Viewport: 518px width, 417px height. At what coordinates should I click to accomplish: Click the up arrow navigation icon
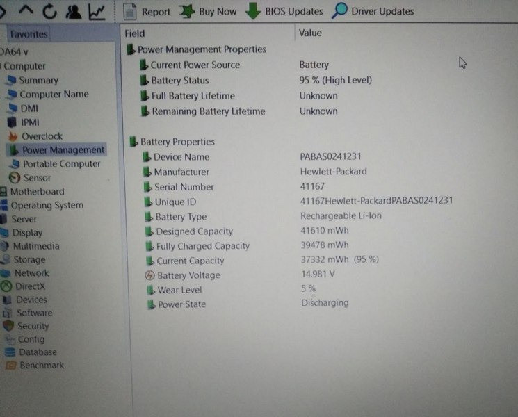(x=26, y=11)
